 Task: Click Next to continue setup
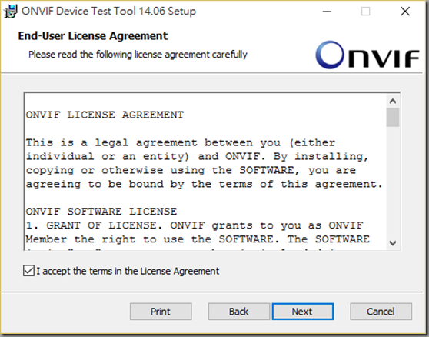303,312
